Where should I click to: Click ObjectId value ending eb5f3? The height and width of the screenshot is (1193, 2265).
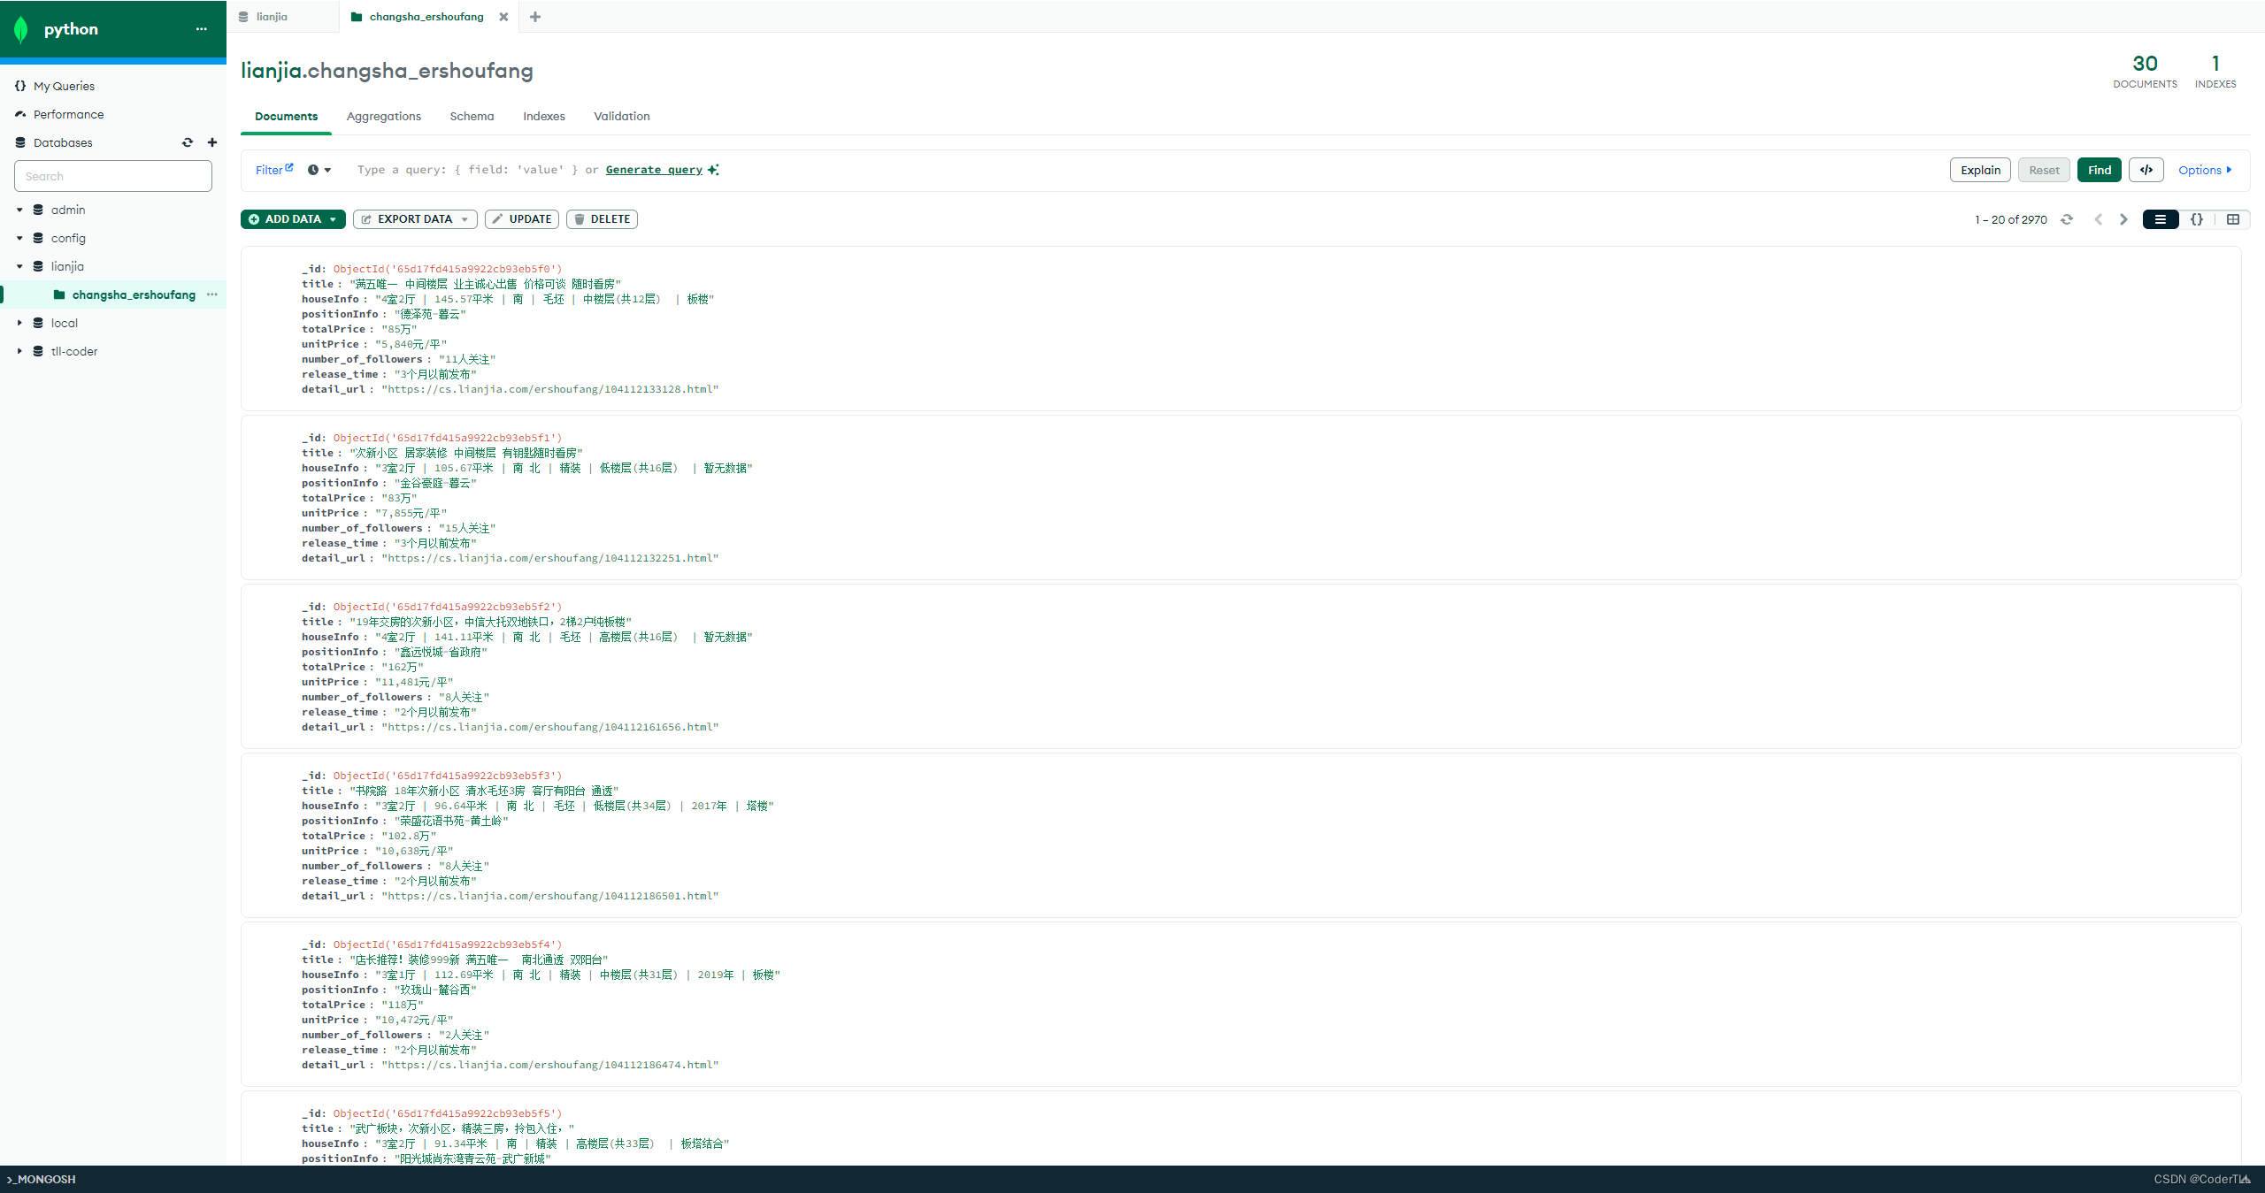[448, 776]
